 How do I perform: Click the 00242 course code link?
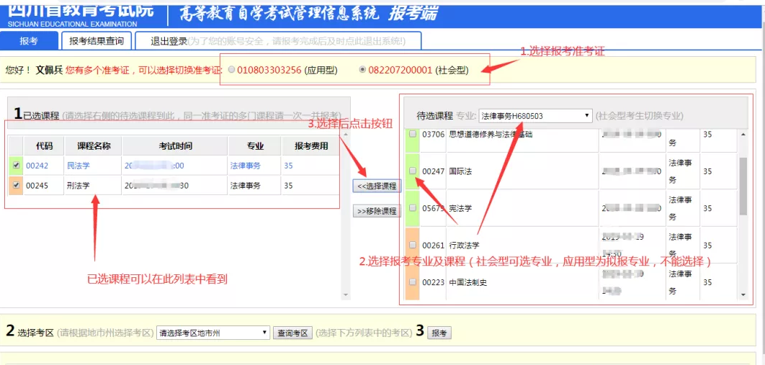[x=37, y=166]
